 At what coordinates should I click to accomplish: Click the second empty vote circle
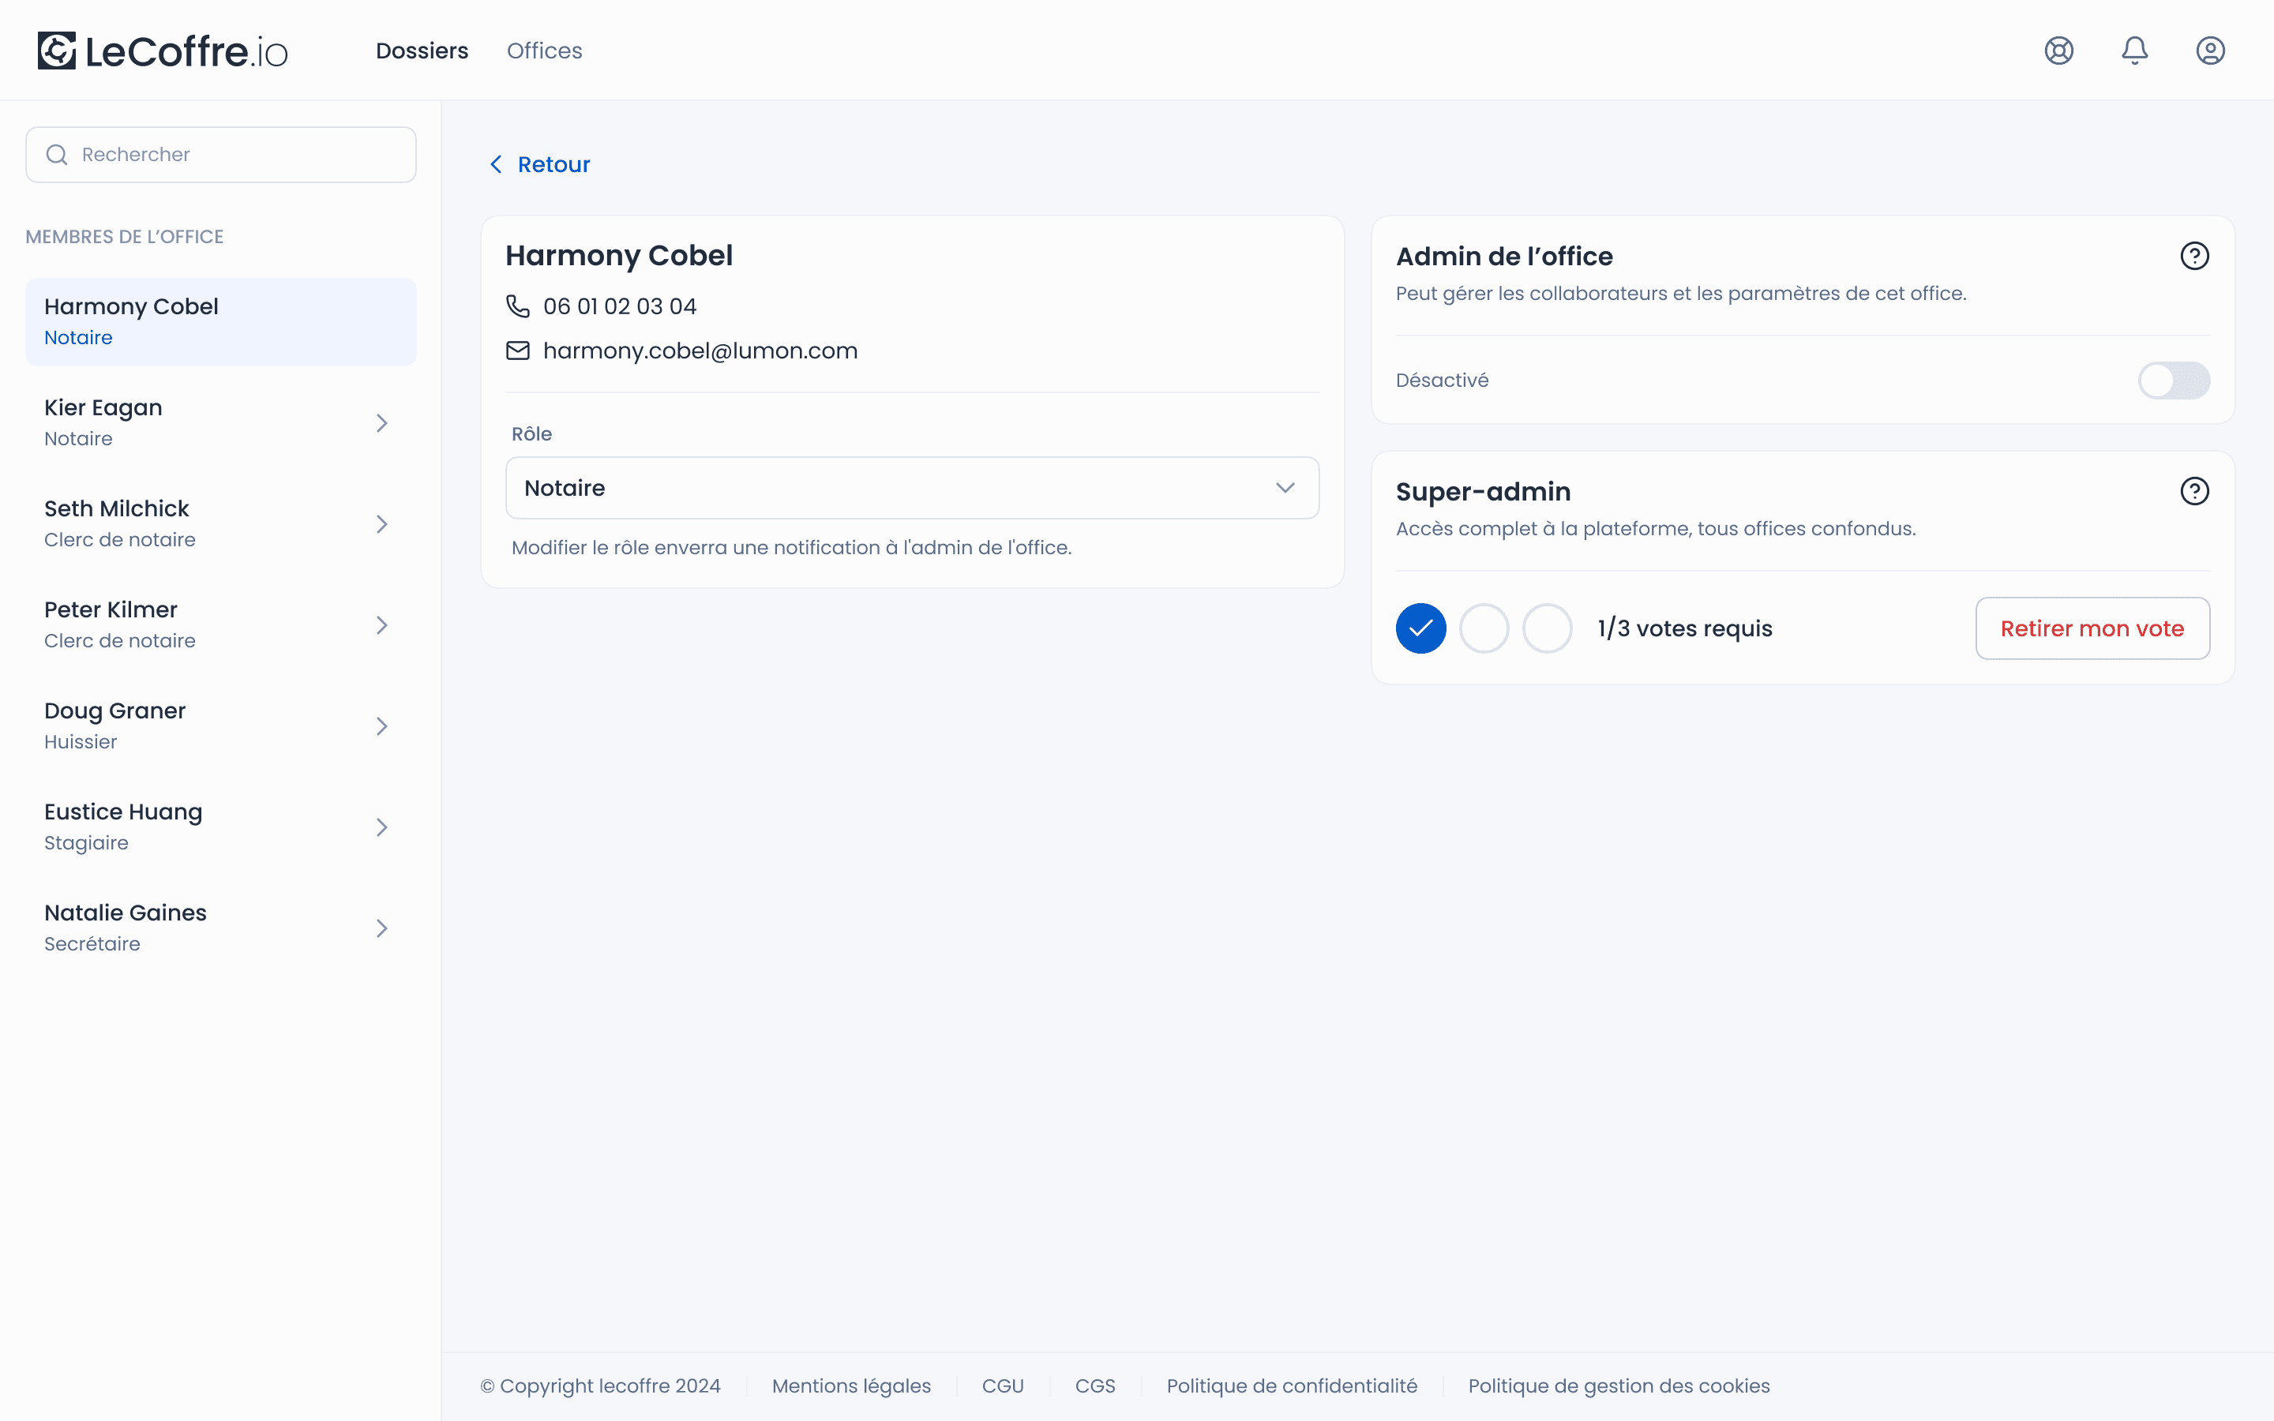pyautogui.click(x=1484, y=628)
